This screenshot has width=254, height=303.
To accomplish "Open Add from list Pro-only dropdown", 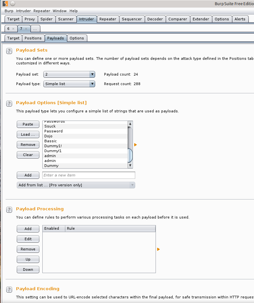I will point(76,185).
